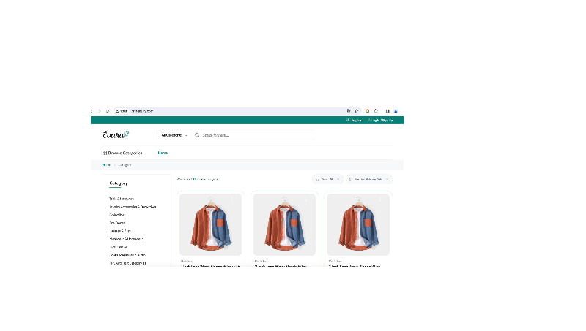Viewport: 586px width, 331px height.
Task: Click the browser forward arrow
Action: pos(100,111)
